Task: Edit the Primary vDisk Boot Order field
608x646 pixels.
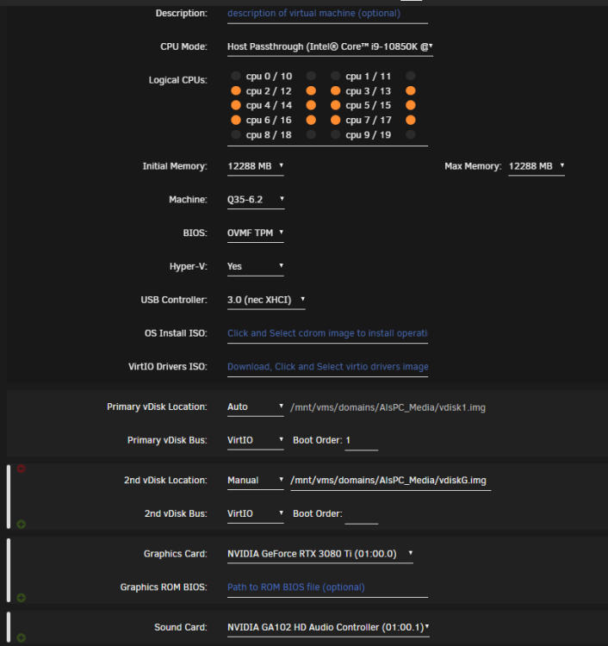Action: 361,441
